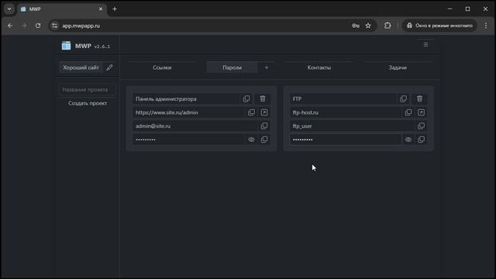This screenshot has height=279, width=496.
Task: Open ftp-host.ru link externally
Action: point(421,112)
